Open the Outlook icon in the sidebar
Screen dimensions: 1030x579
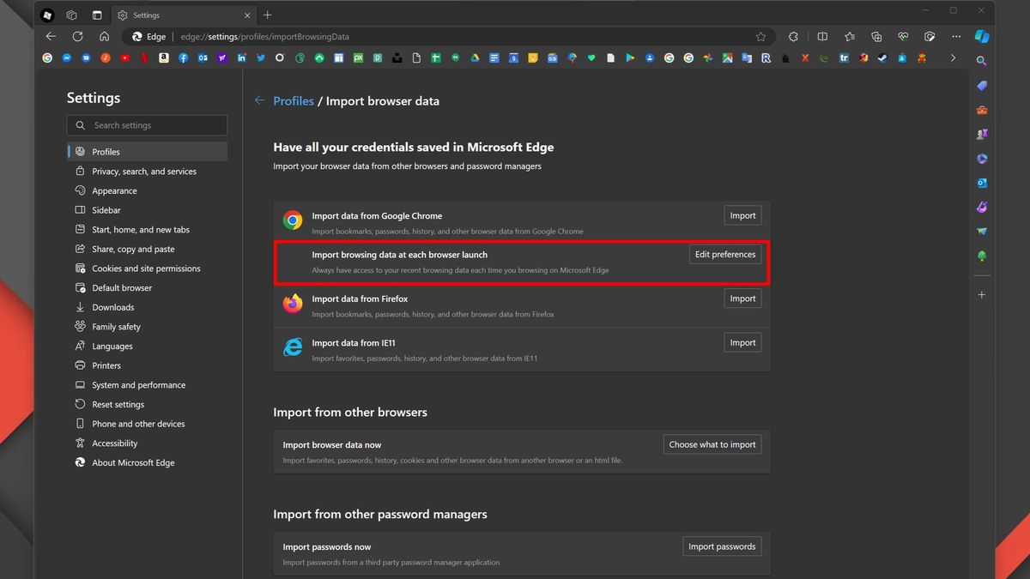pos(982,183)
